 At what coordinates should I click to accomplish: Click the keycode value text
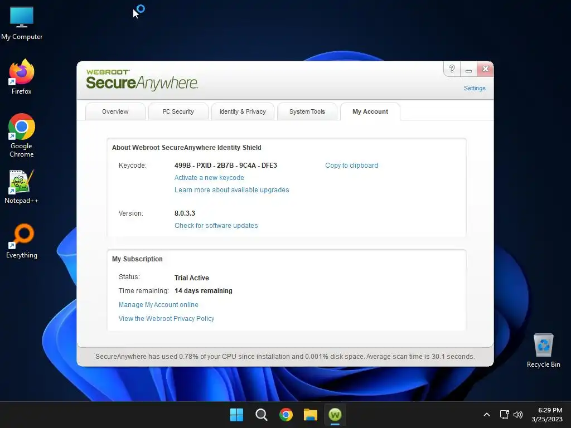[226, 166]
